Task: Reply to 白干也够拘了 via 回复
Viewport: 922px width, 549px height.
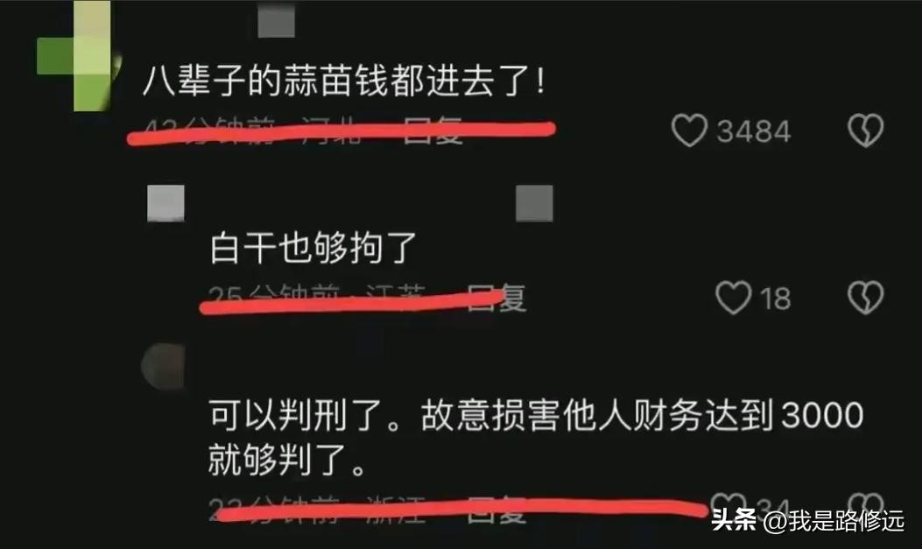Action: 496,299
